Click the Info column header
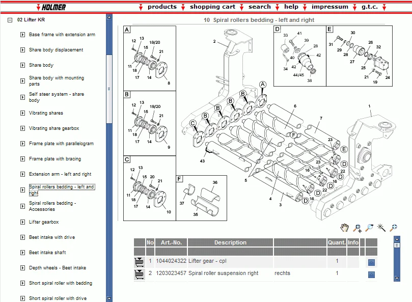Image resolution: width=412 pixels, height=302 pixels. coord(353,242)
